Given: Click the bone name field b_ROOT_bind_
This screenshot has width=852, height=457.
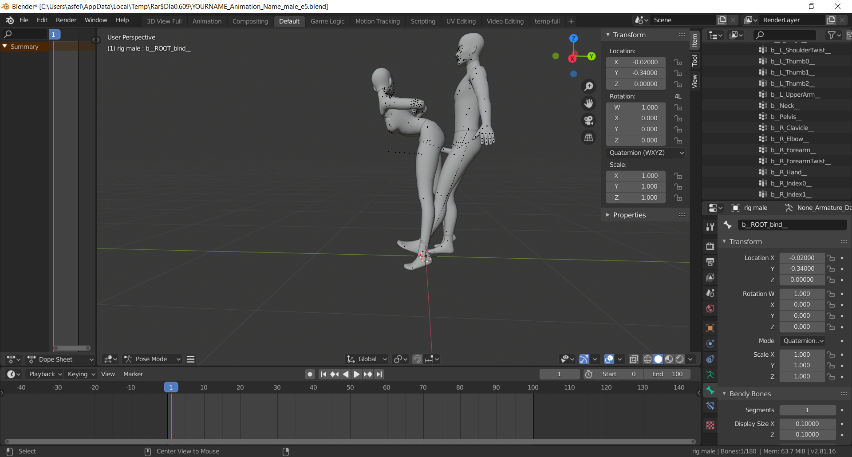Looking at the screenshot, I should point(792,225).
